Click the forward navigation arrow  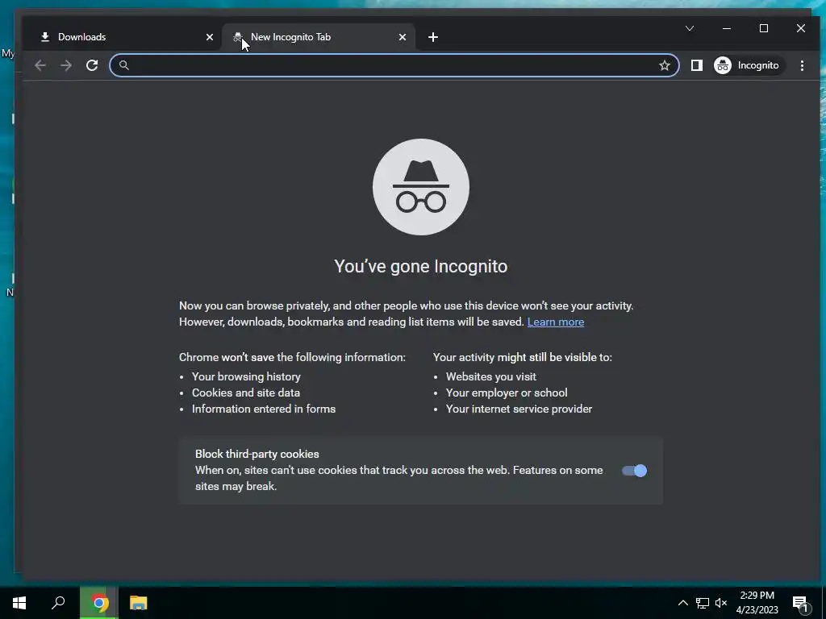[x=66, y=65]
